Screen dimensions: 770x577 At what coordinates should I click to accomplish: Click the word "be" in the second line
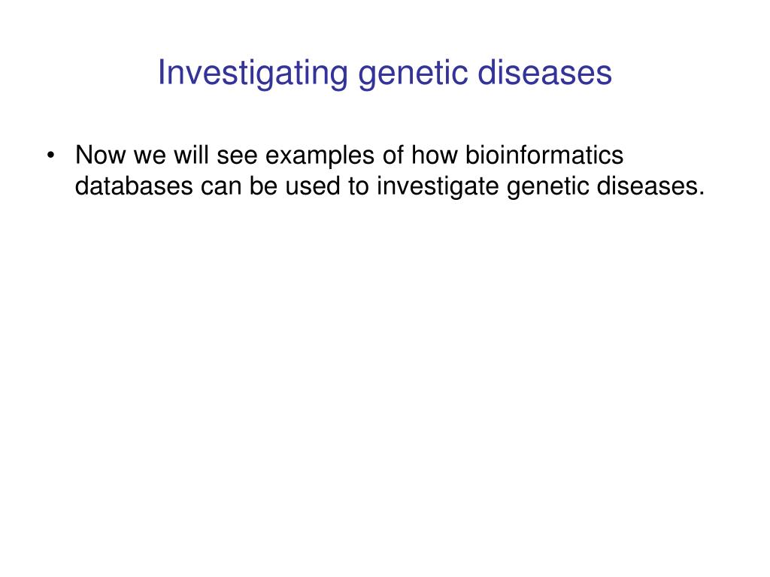click(x=263, y=186)
